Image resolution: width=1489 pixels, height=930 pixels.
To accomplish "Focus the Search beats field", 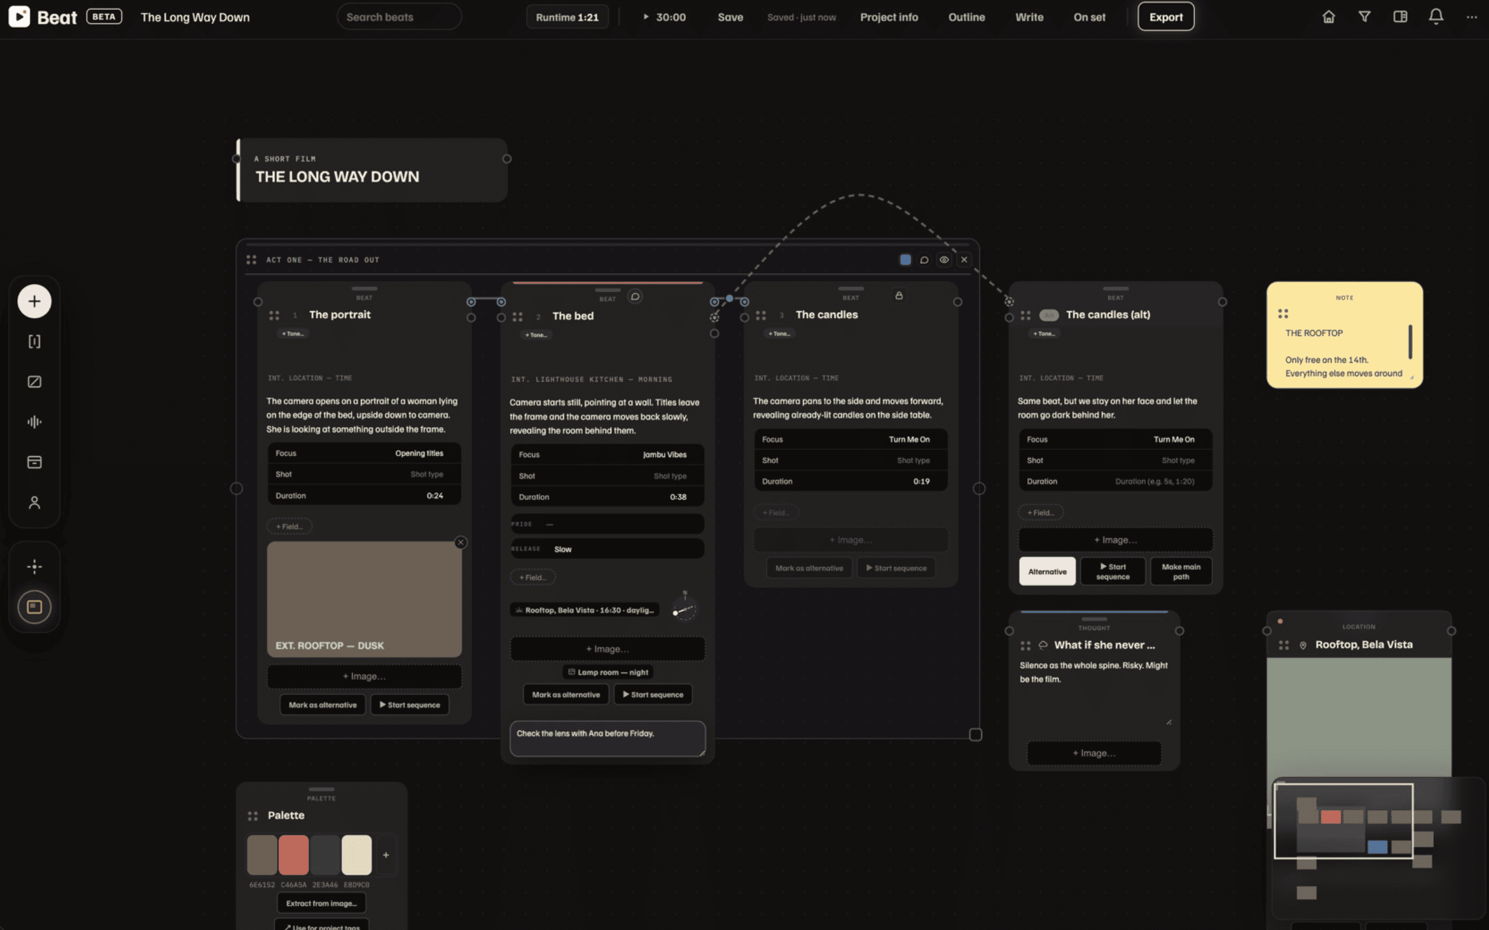I will tap(399, 17).
